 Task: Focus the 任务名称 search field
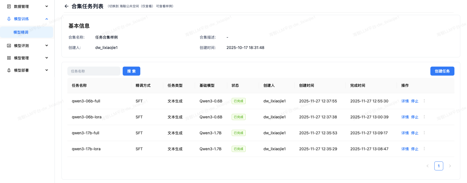(94, 71)
